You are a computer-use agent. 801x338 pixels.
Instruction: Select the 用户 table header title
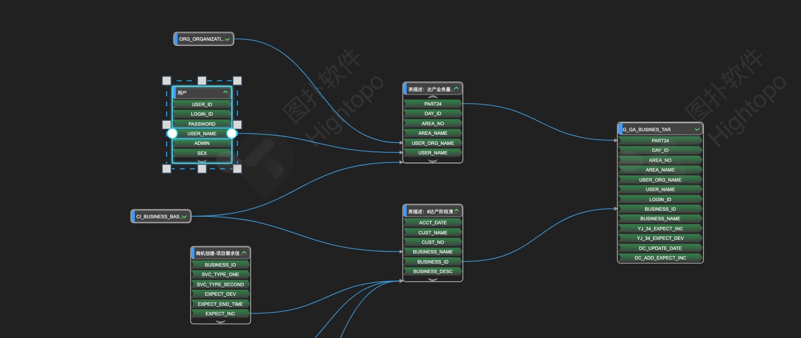tap(182, 93)
